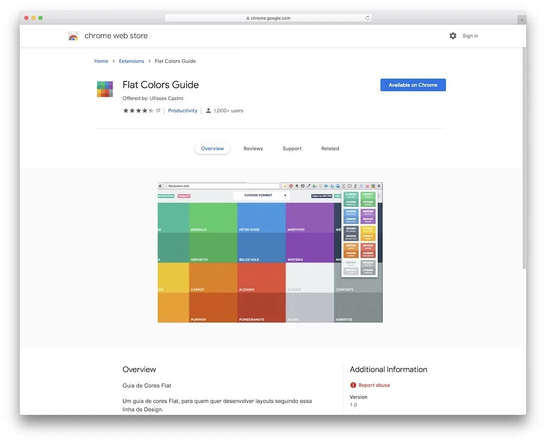The height and width of the screenshot is (443, 546).
Task: Click the Overview section heading
Action: click(x=139, y=369)
